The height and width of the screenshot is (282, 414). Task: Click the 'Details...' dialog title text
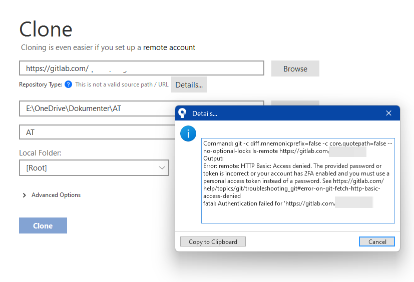[205, 113]
